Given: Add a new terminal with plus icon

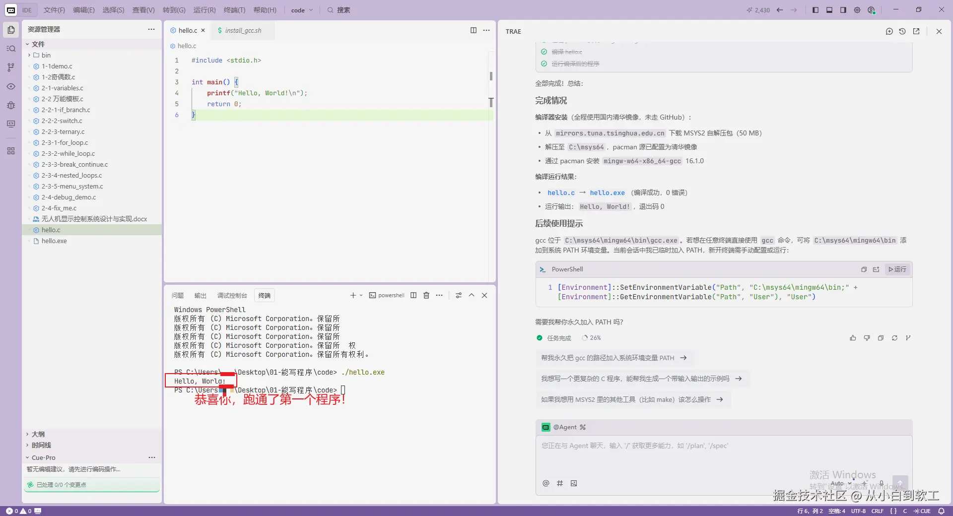Looking at the screenshot, I should (353, 295).
